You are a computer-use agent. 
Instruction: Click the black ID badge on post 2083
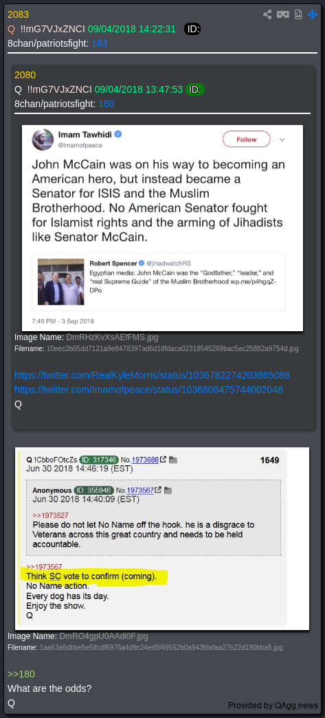click(192, 30)
